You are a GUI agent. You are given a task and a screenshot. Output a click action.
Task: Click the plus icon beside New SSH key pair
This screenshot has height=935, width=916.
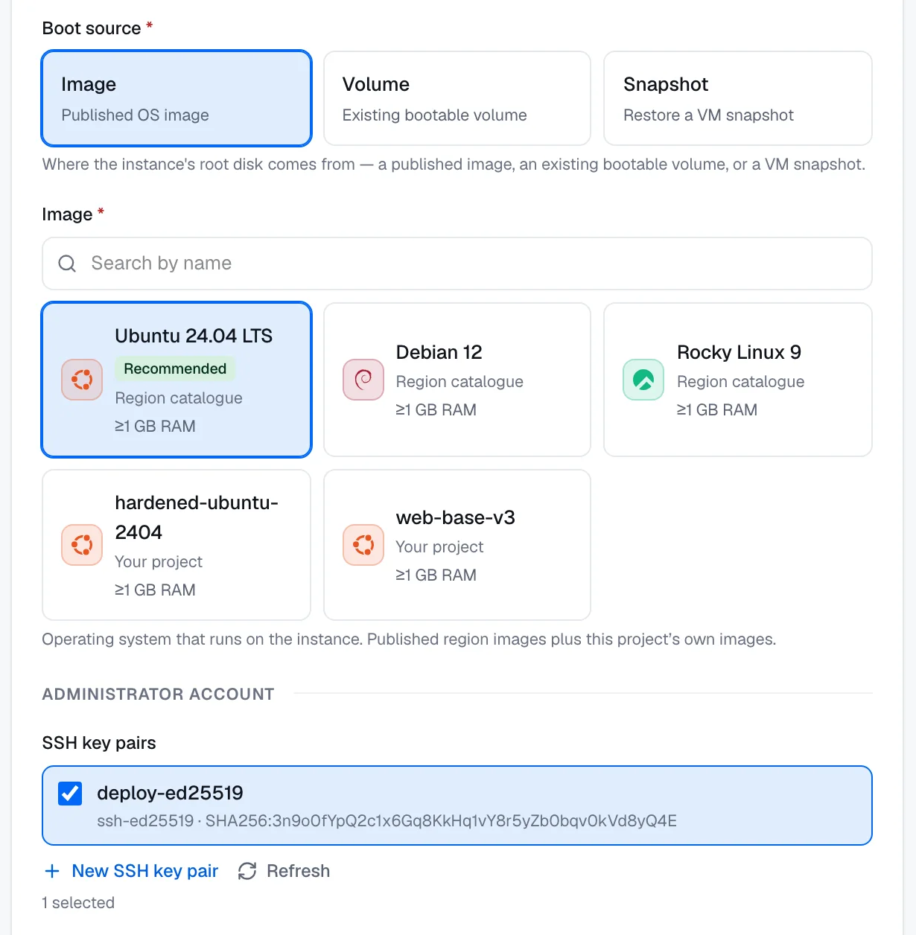[52, 871]
